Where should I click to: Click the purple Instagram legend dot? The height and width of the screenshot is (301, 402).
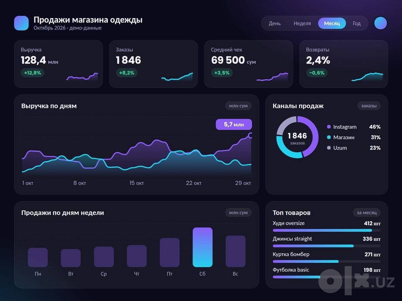coord(329,127)
